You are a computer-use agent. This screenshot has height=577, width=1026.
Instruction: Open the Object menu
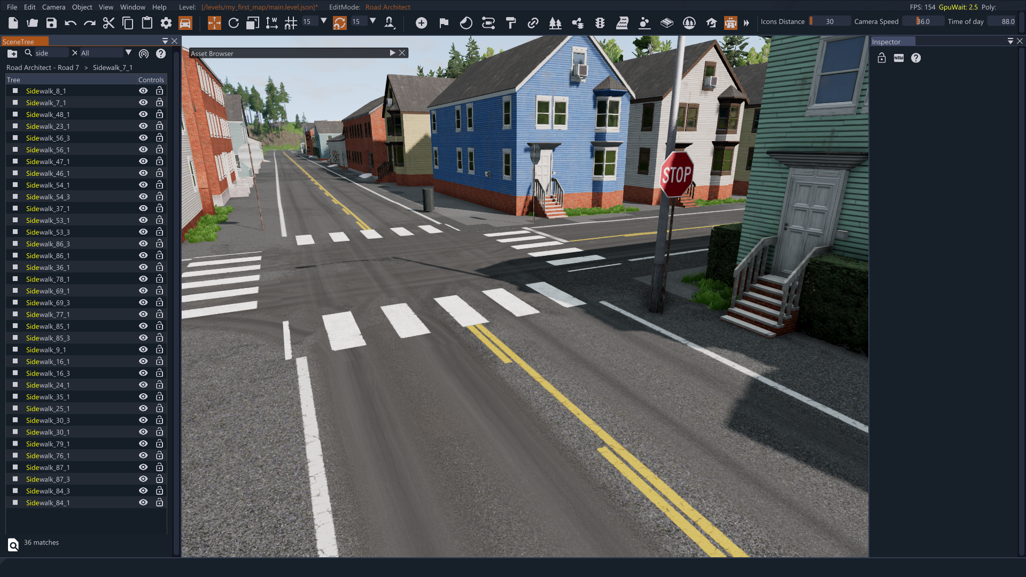pyautogui.click(x=82, y=7)
